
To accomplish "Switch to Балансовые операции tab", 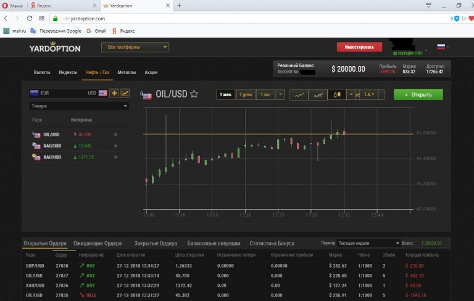I will click(214, 243).
